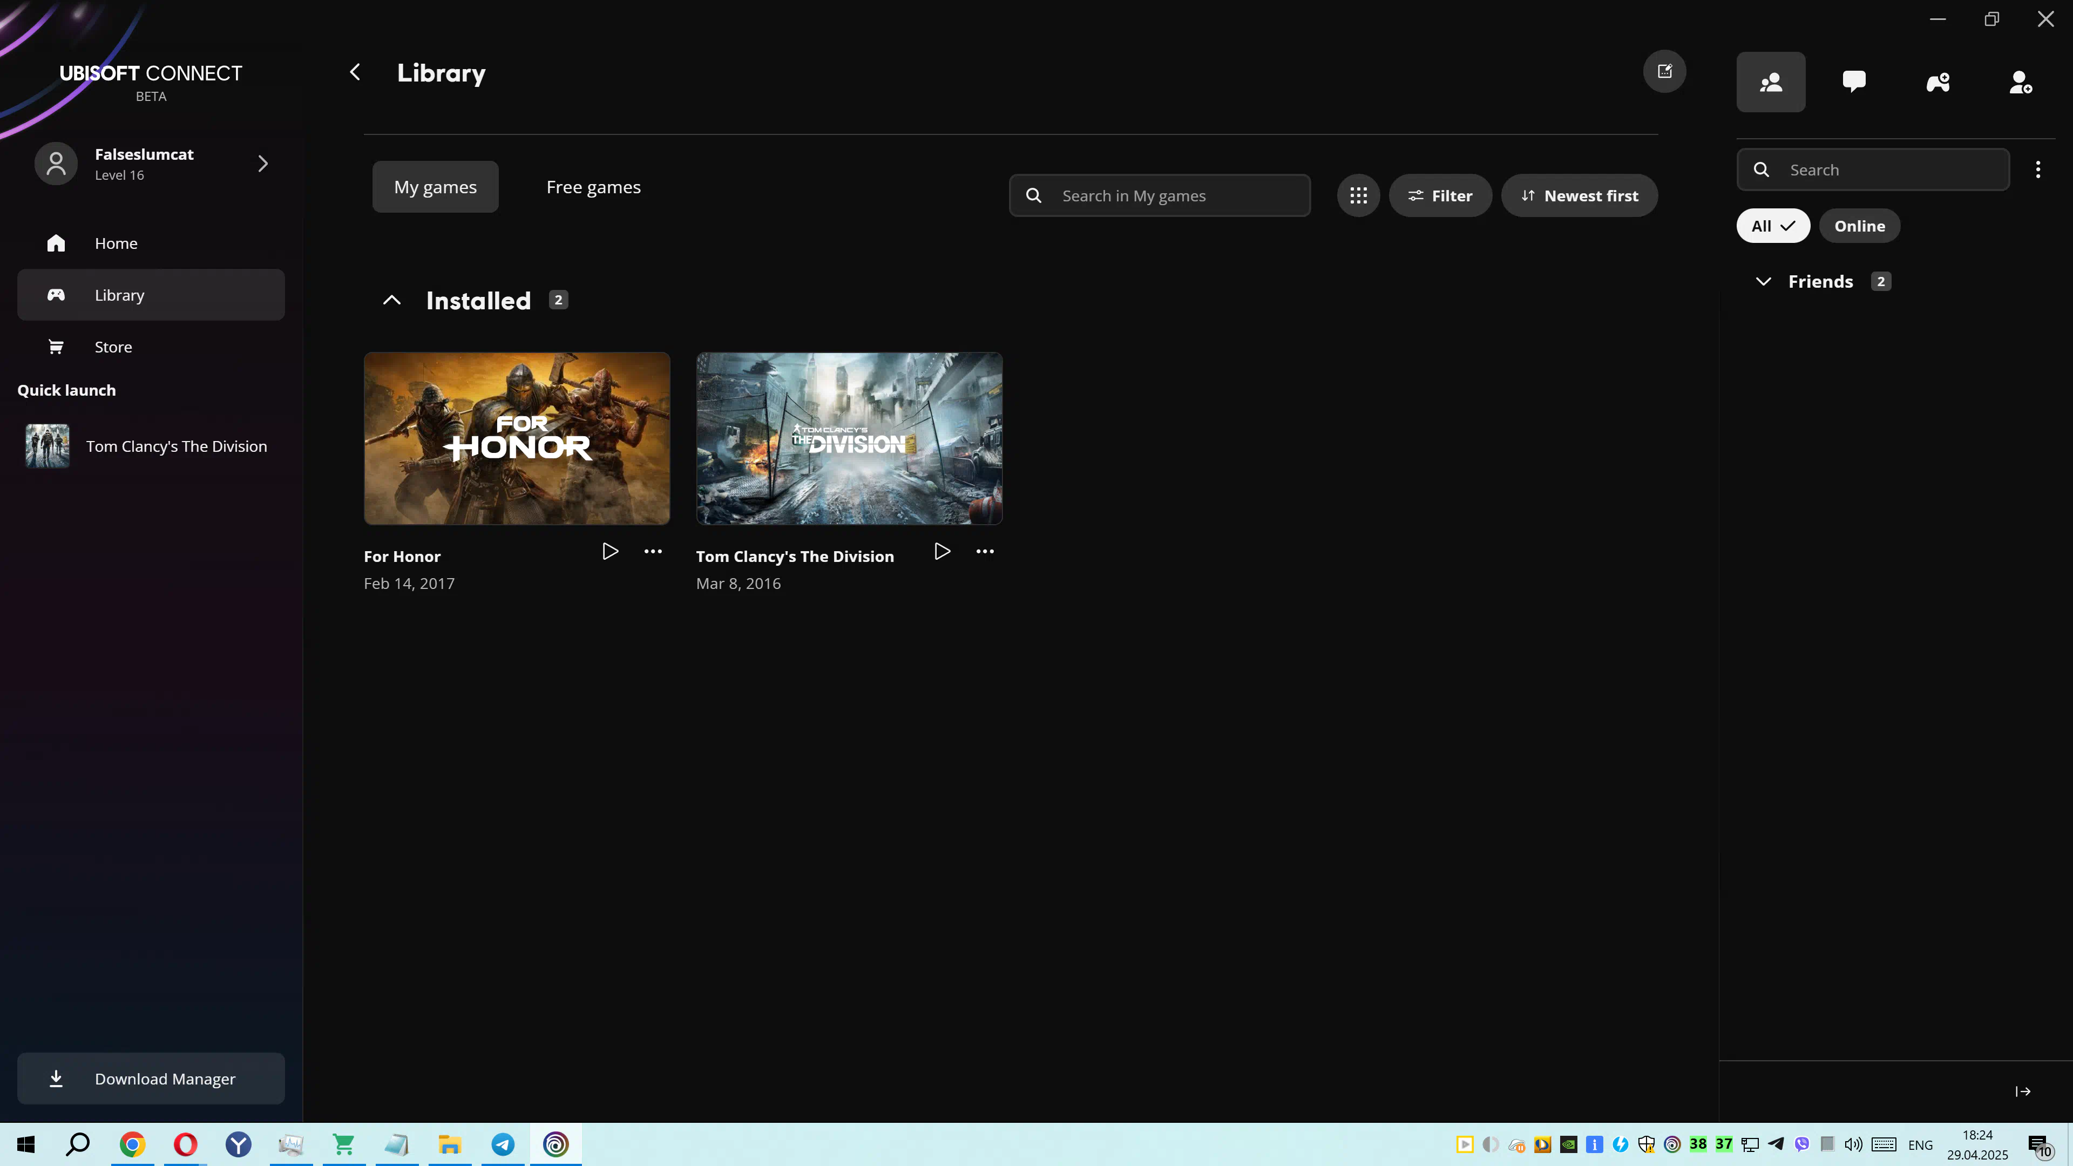The width and height of the screenshot is (2073, 1166).
Task: Toggle the Online friends filter
Action: pyautogui.click(x=1859, y=226)
